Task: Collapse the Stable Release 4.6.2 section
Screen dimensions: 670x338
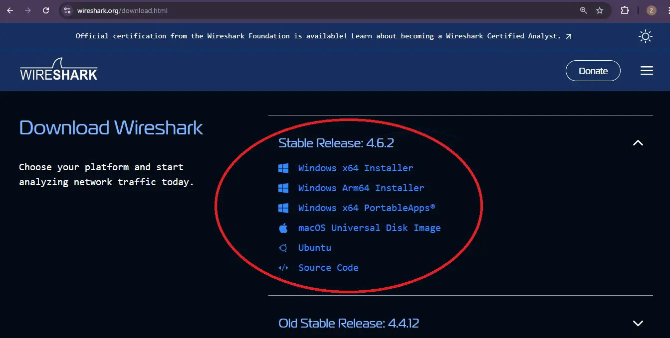Action: pyautogui.click(x=638, y=143)
